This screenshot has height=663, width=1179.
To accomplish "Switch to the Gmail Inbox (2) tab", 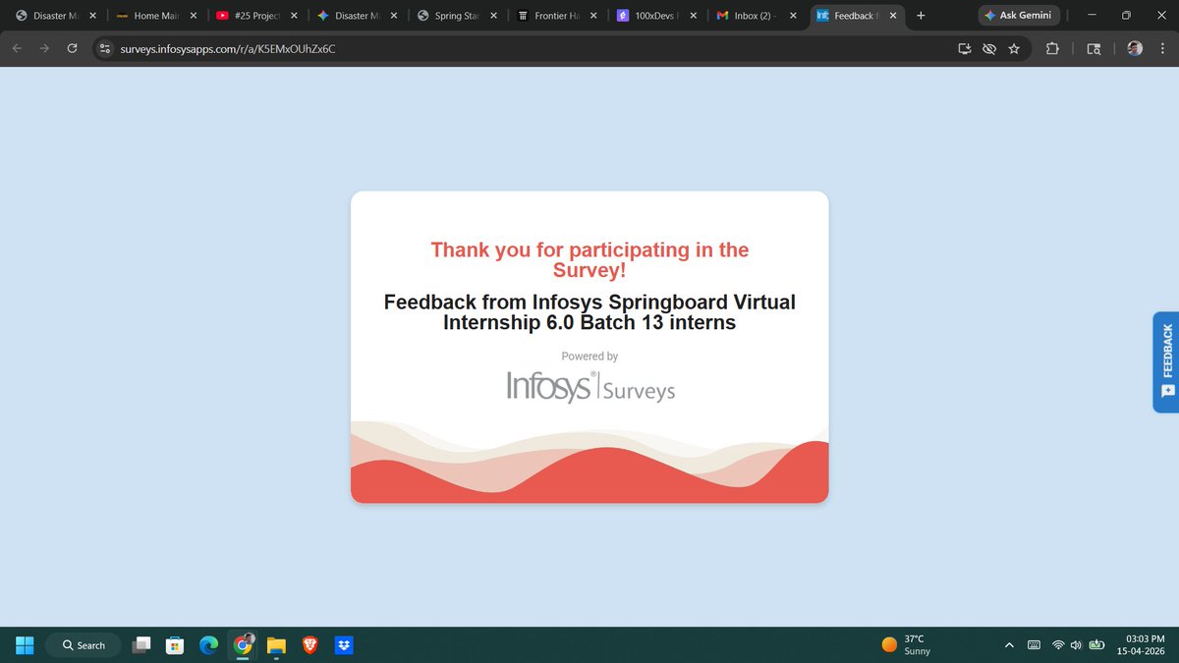I will click(758, 16).
